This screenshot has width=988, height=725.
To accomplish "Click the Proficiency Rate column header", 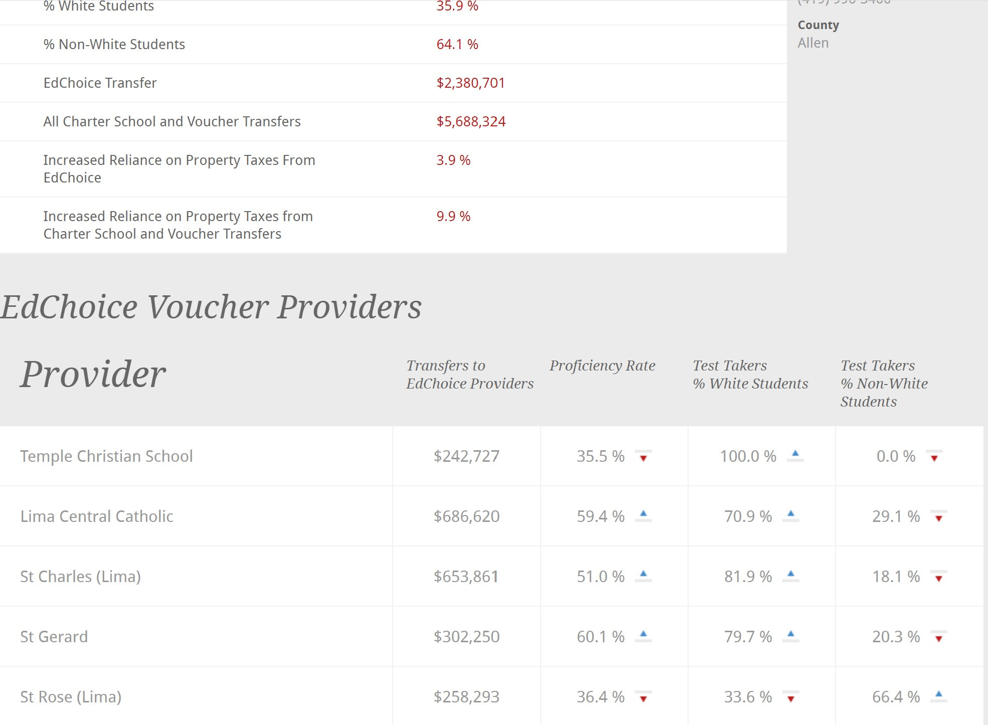I will tap(602, 366).
